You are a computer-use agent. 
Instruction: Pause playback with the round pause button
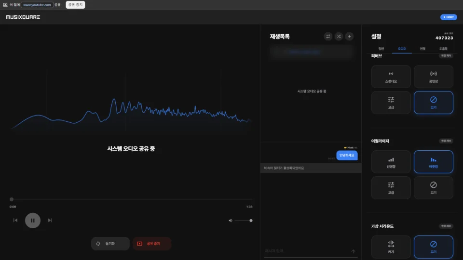pyautogui.click(x=33, y=221)
